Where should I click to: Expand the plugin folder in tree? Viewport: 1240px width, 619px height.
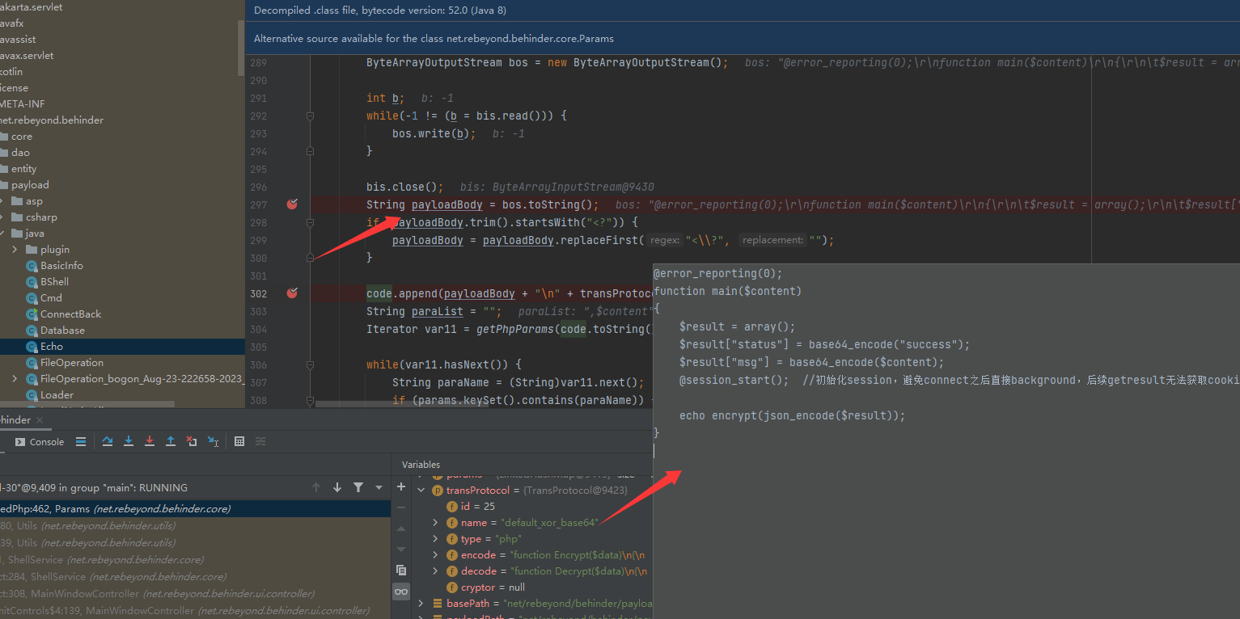[15, 250]
